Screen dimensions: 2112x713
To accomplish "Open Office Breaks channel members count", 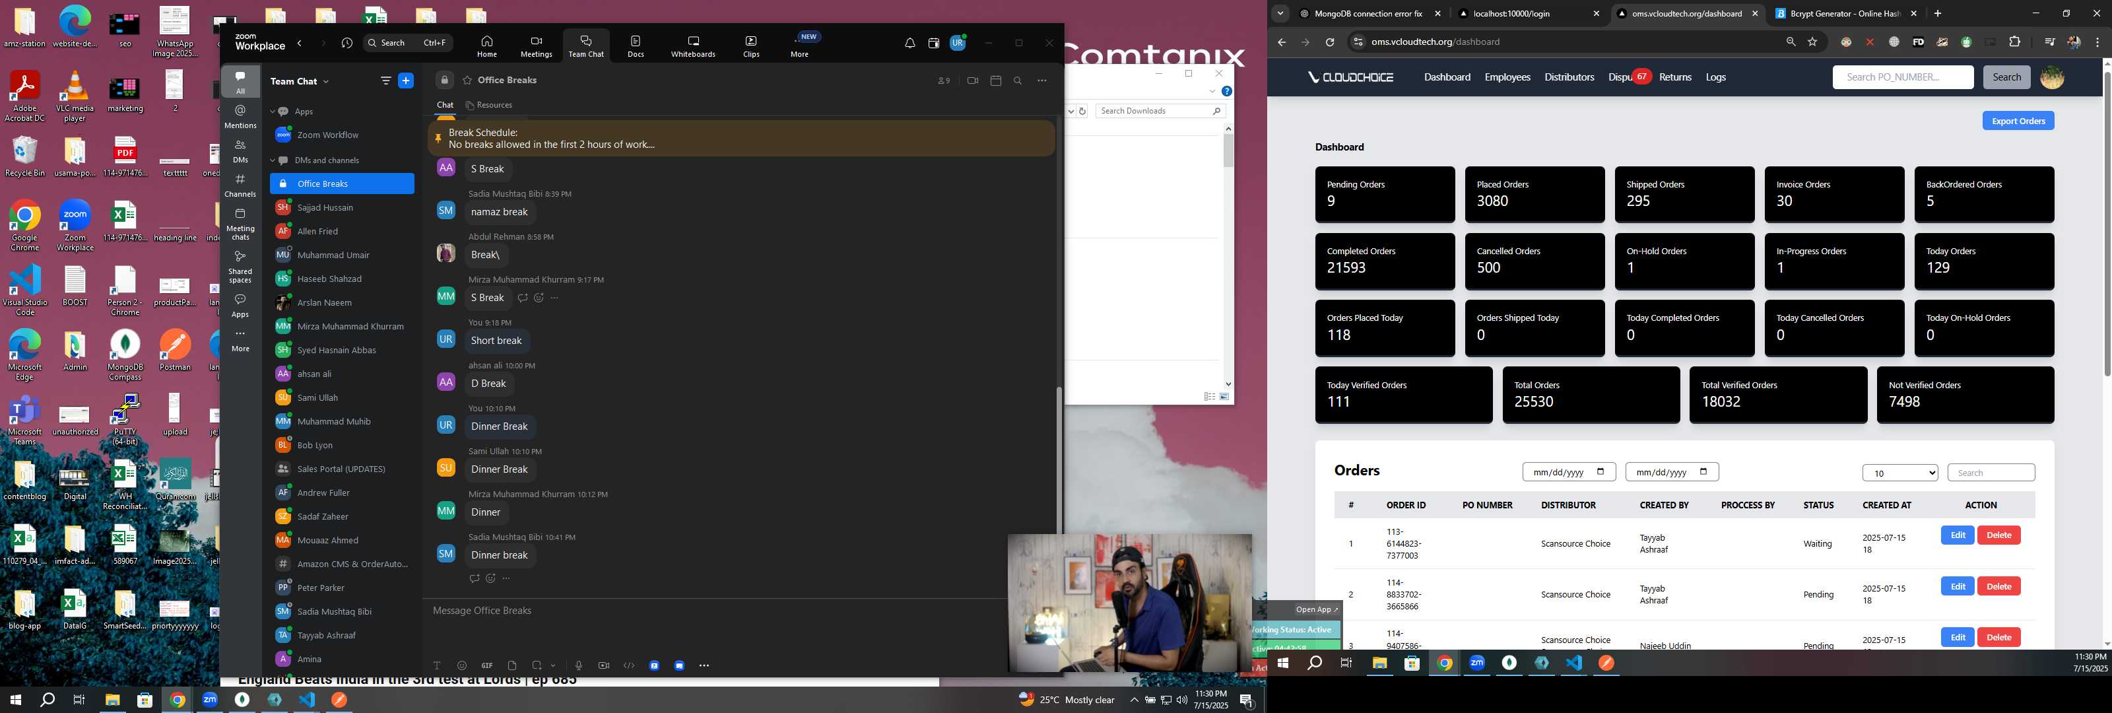I will coord(944,81).
